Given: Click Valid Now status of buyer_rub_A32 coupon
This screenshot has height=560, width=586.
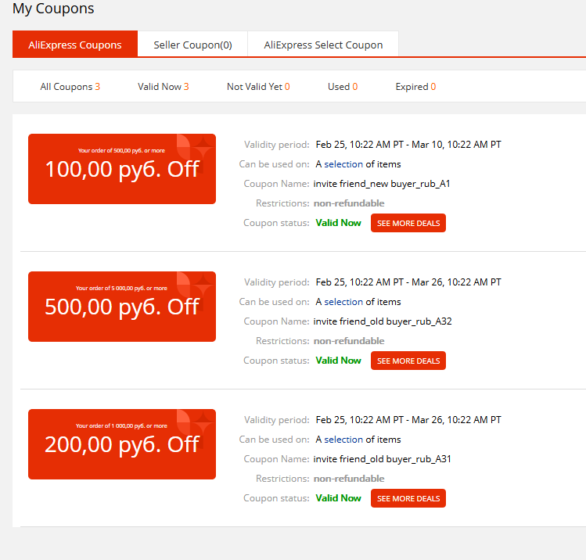Looking at the screenshot, I should click(x=338, y=360).
